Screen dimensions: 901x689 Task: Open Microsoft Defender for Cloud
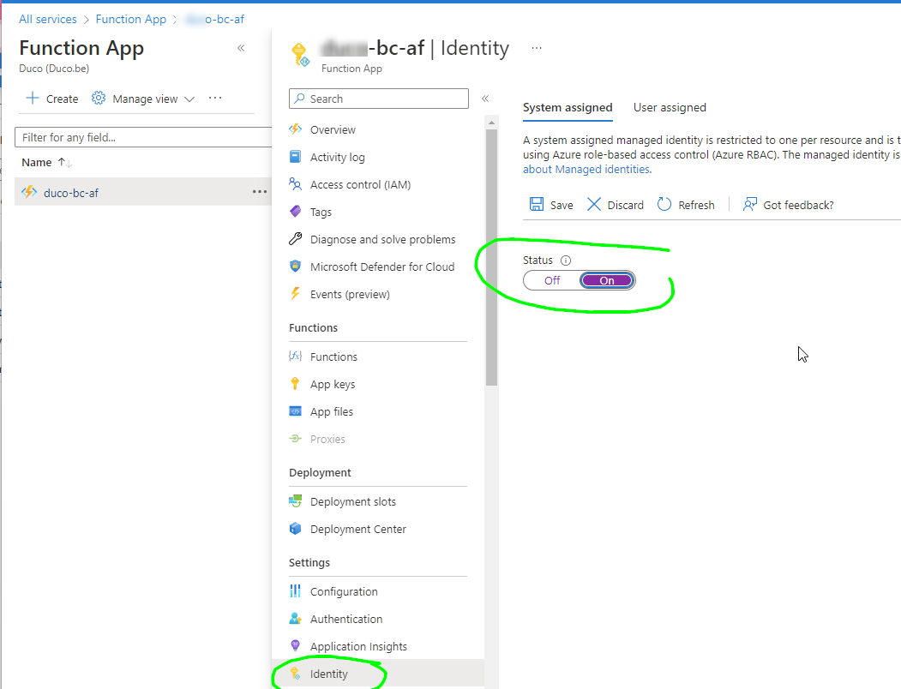(382, 267)
